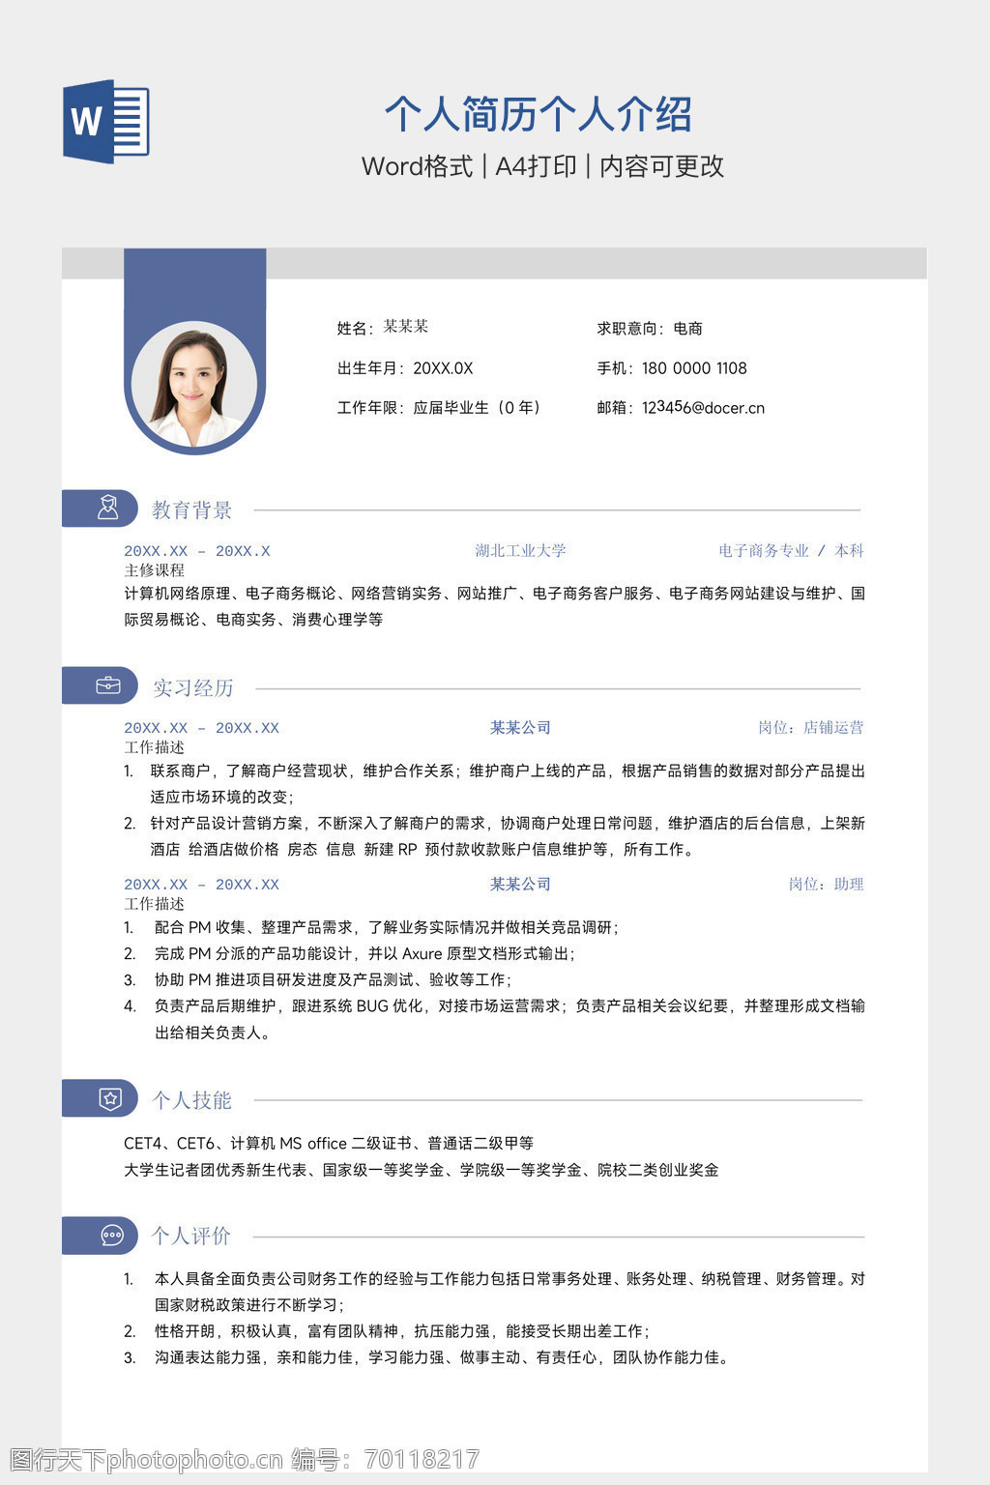
Task: Click the 姓名 field value 某某某
Action: coord(405,327)
